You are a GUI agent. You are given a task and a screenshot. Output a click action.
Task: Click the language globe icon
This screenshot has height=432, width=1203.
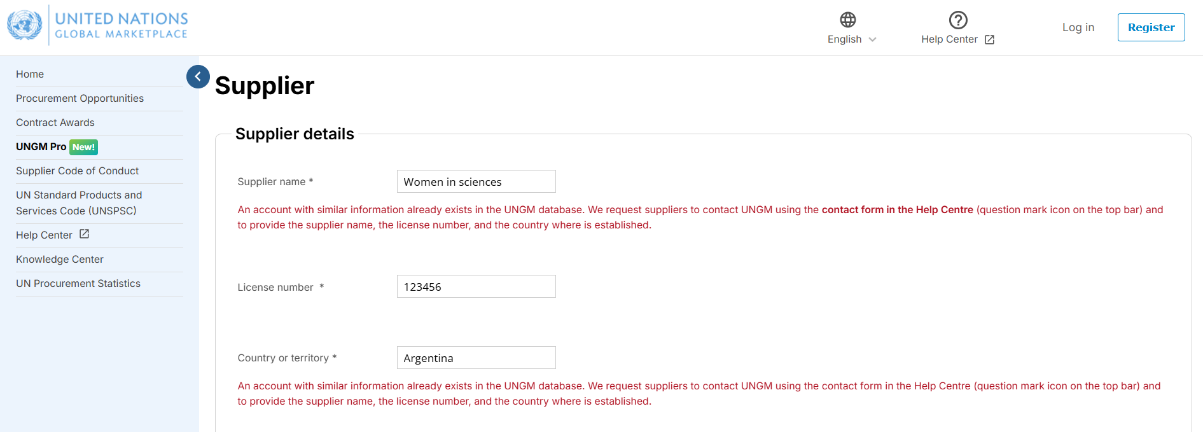click(x=847, y=20)
